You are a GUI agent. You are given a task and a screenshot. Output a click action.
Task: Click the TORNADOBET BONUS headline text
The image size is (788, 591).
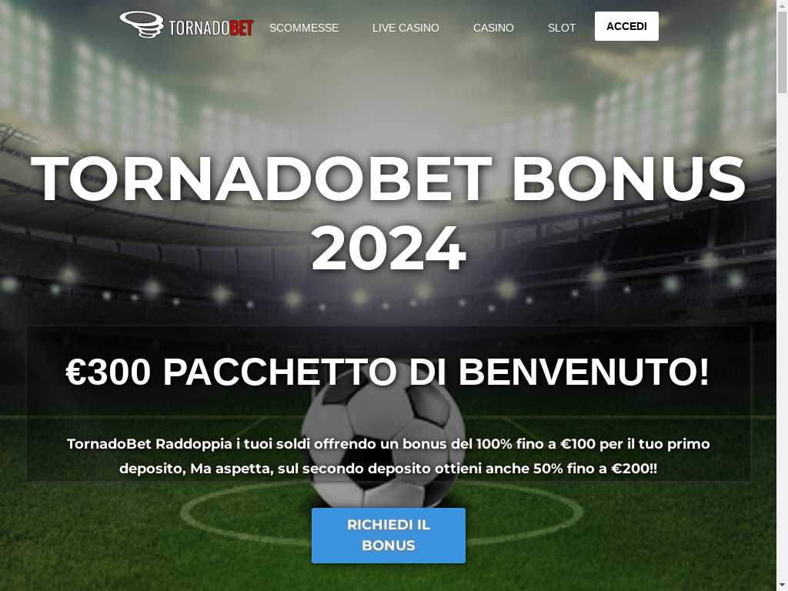tap(388, 179)
